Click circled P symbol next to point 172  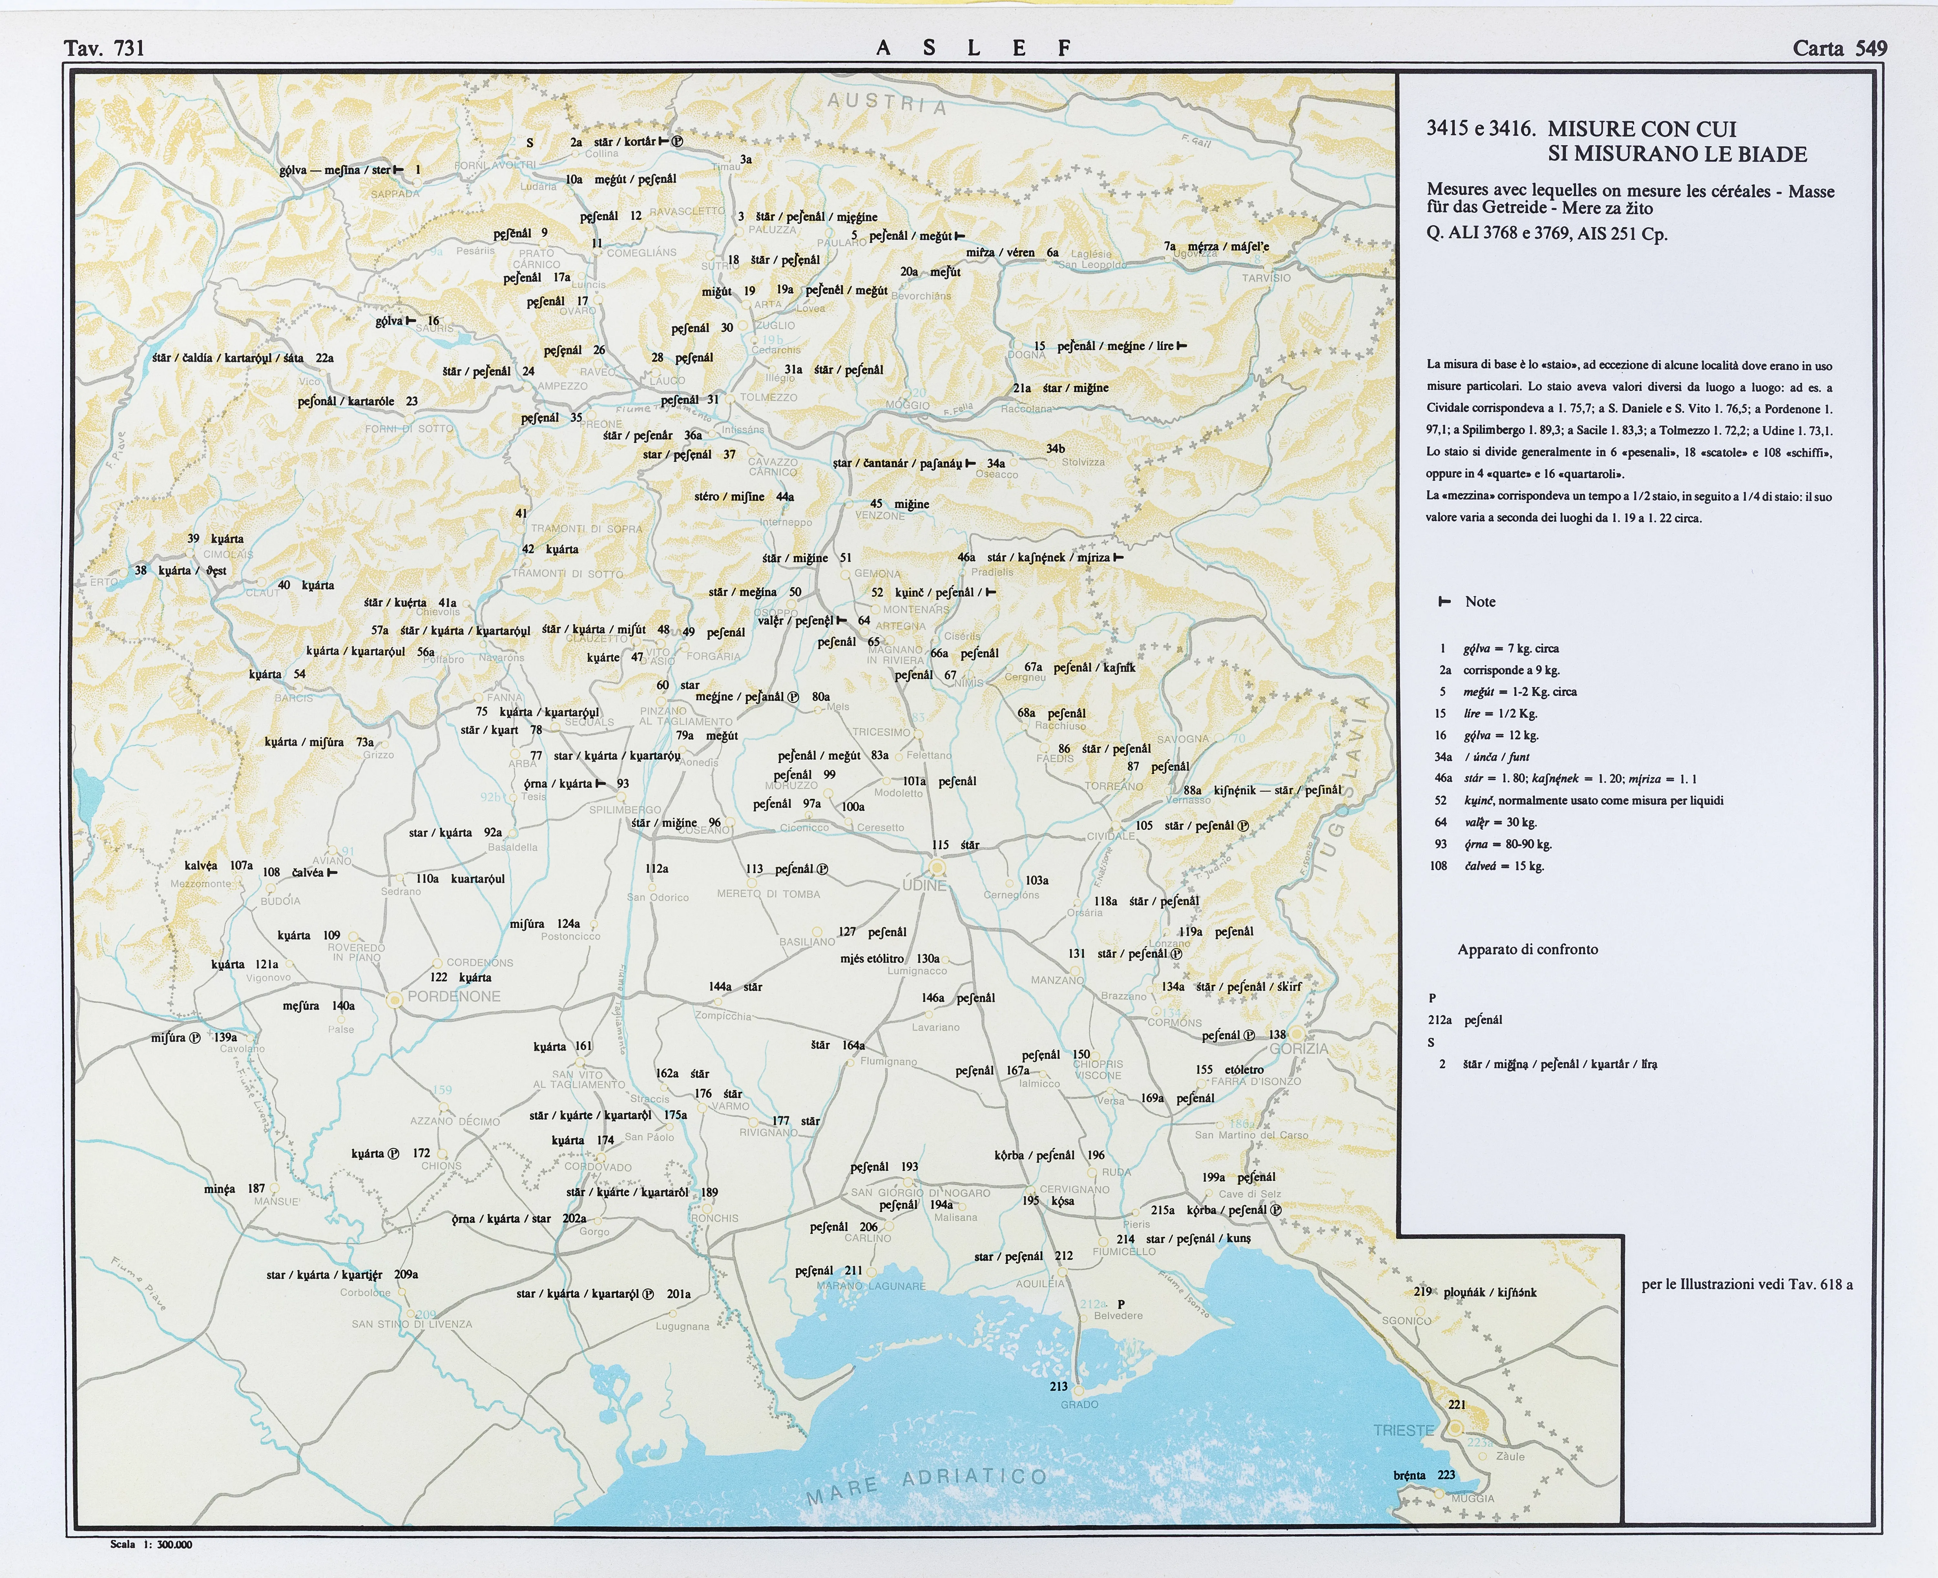(x=394, y=1154)
